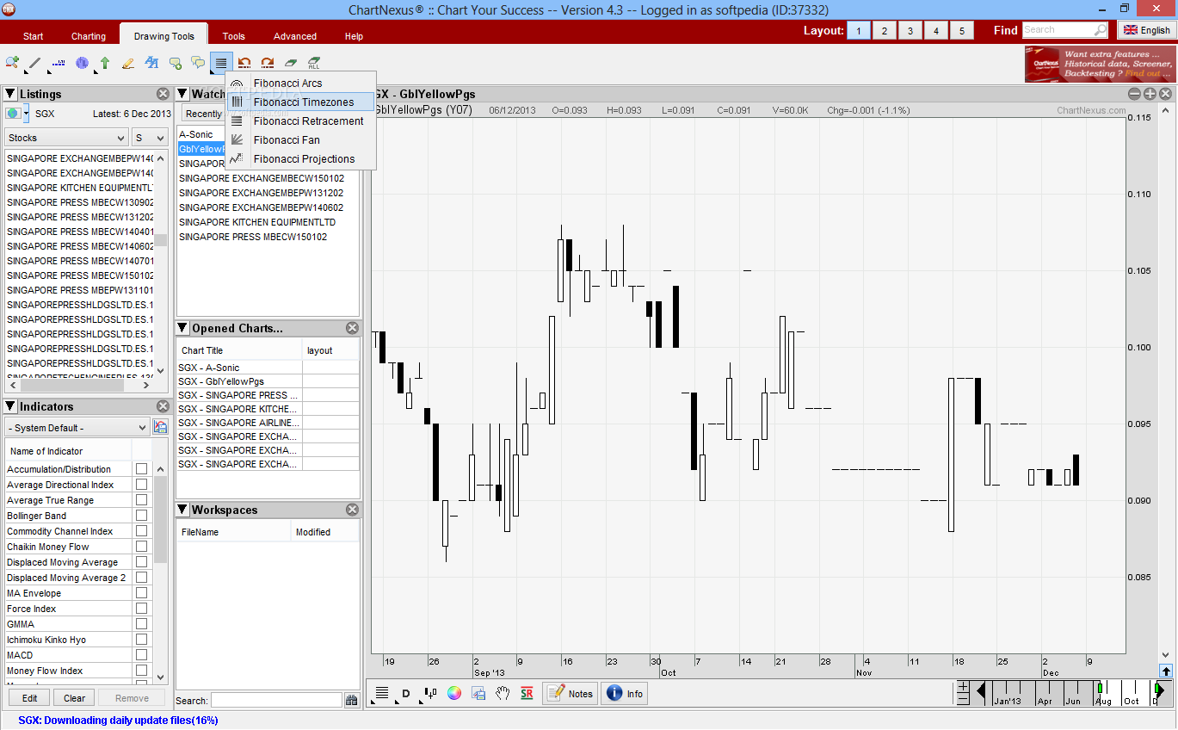Viewport: 1178px width, 730px height.
Task: Redo the last drawing action
Action: click(268, 63)
